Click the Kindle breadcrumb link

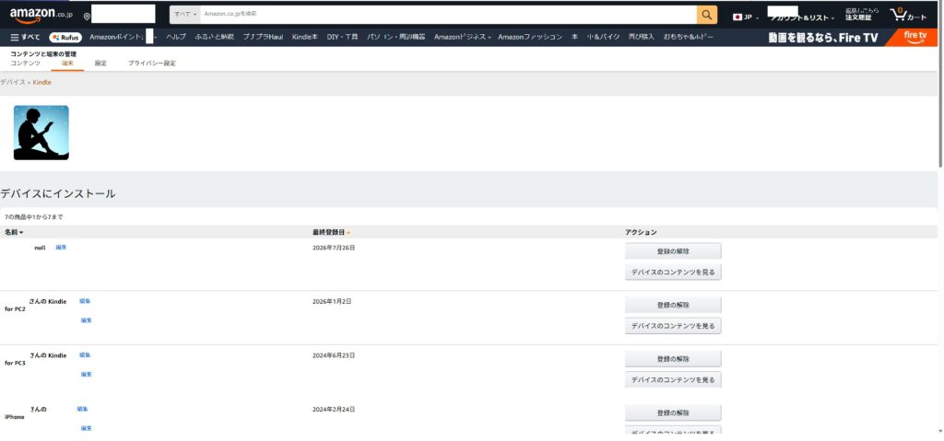click(42, 83)
